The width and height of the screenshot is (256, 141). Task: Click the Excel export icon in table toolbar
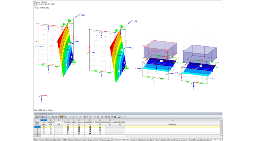coord(112,117)
